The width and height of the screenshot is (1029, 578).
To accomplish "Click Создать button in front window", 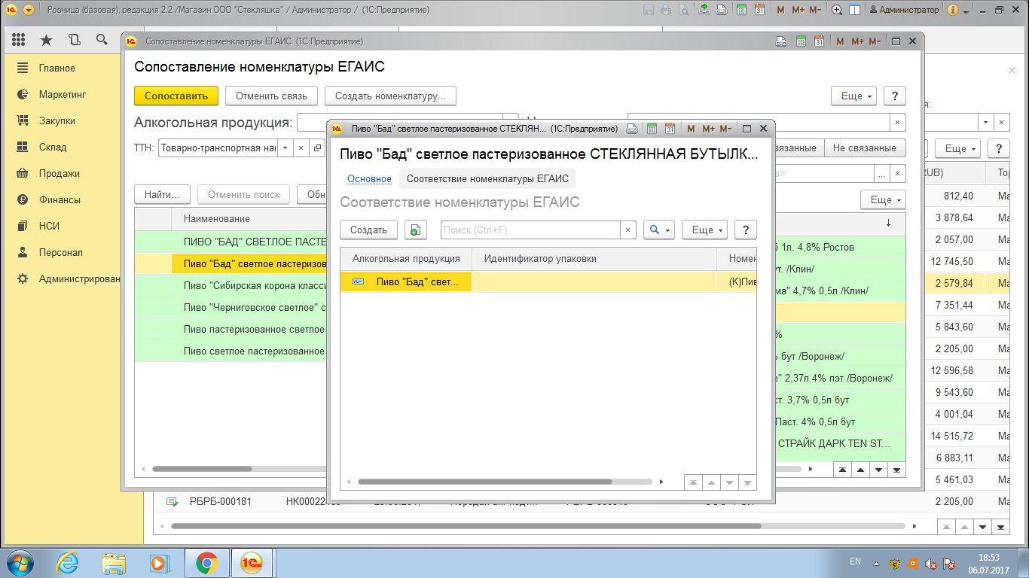I will point(368,230).
